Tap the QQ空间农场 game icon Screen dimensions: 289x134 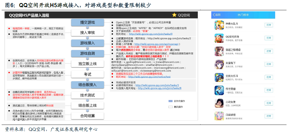(x=219, y=38)
